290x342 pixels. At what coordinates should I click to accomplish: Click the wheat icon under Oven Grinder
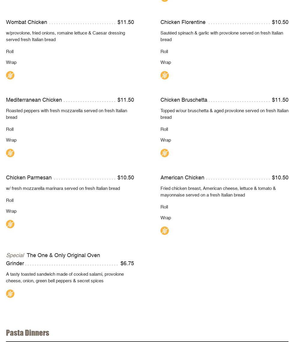coord(10,294)
